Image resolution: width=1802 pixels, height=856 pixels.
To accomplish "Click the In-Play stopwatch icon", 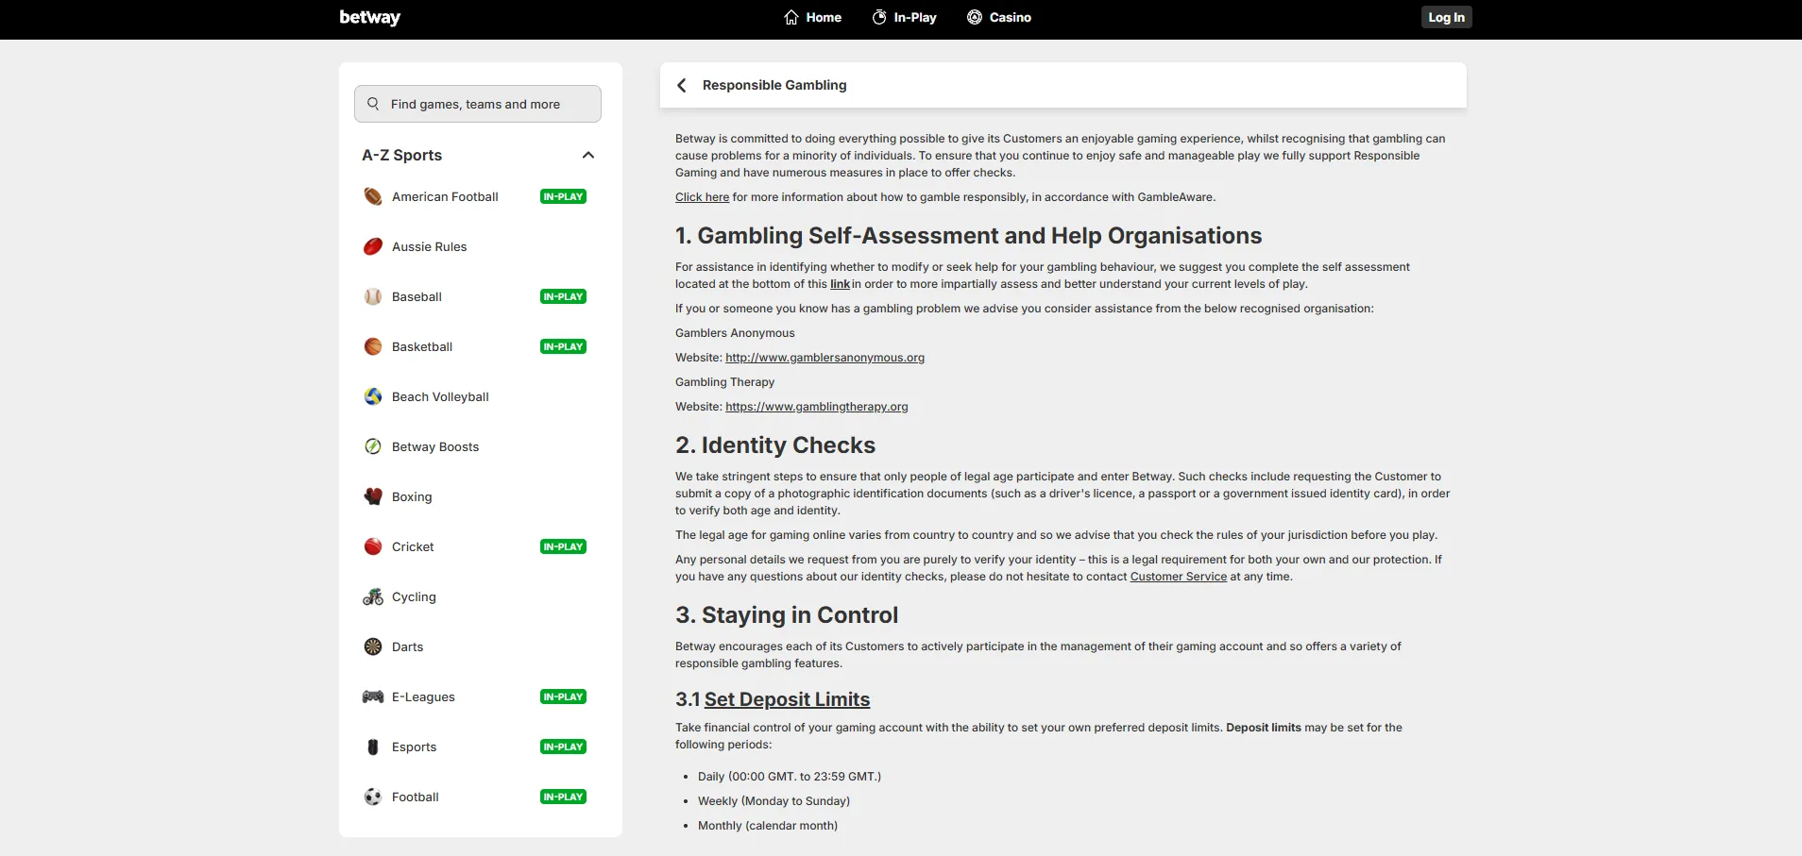I will click(879, 17).
